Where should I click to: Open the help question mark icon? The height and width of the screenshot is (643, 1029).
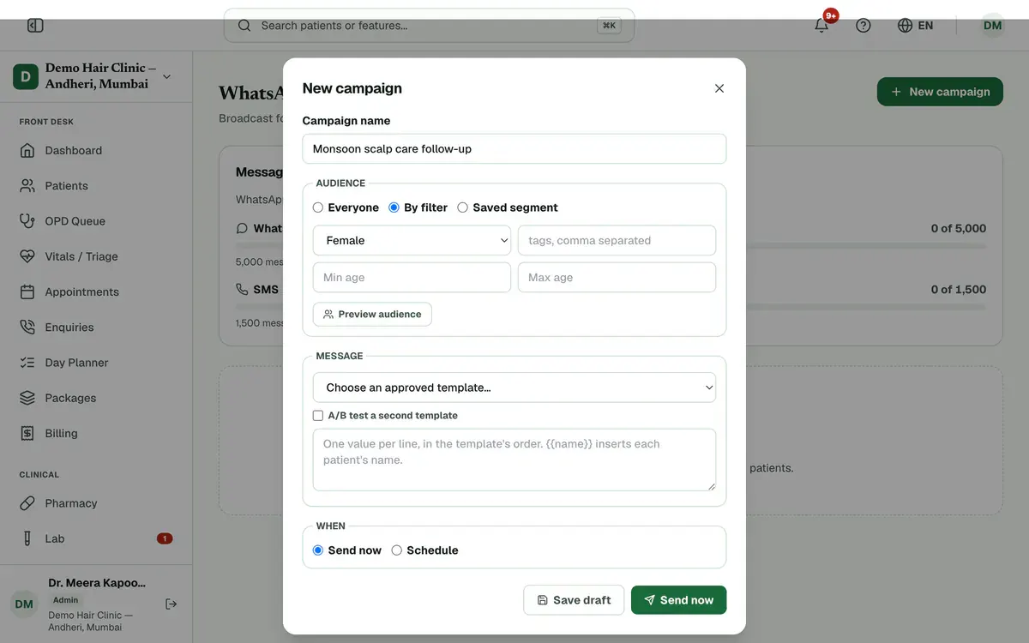[x=864, y=26]
